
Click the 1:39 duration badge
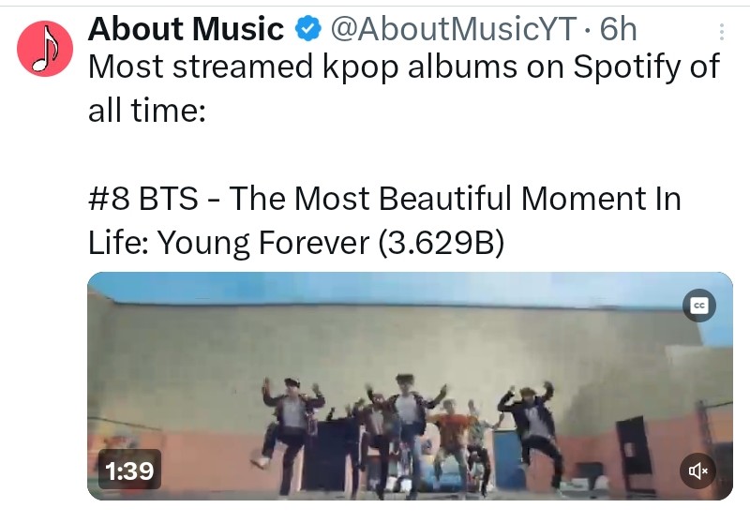tap(129, 471)
